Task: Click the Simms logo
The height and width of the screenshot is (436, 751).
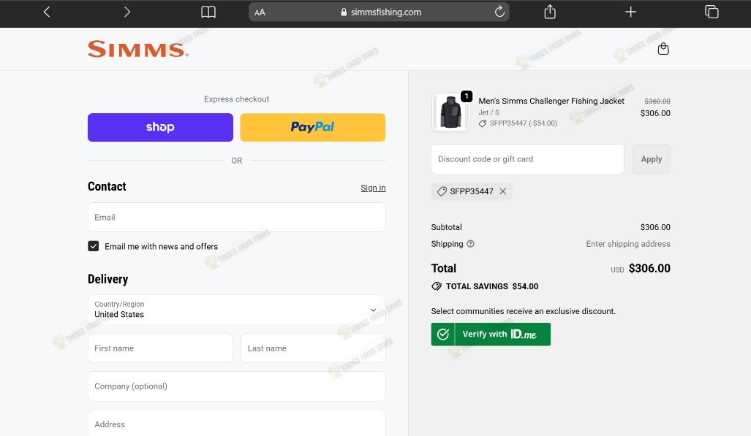Action: click(x=138, y=49)
